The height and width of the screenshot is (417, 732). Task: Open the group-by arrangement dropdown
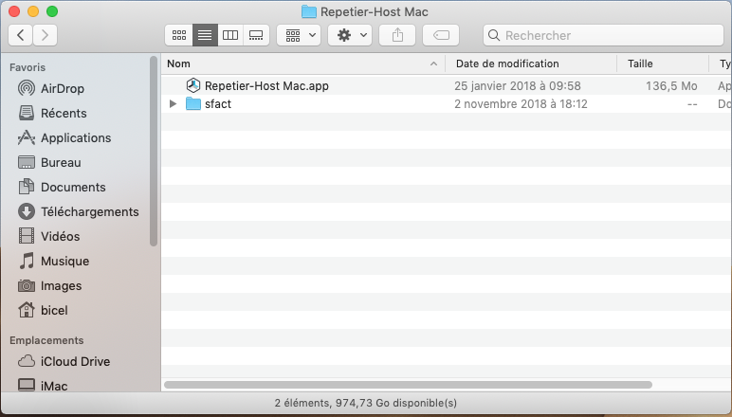(x=299, y=35)
